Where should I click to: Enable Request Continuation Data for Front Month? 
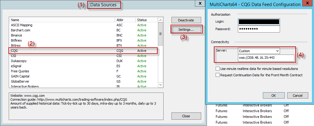point(217,75)
